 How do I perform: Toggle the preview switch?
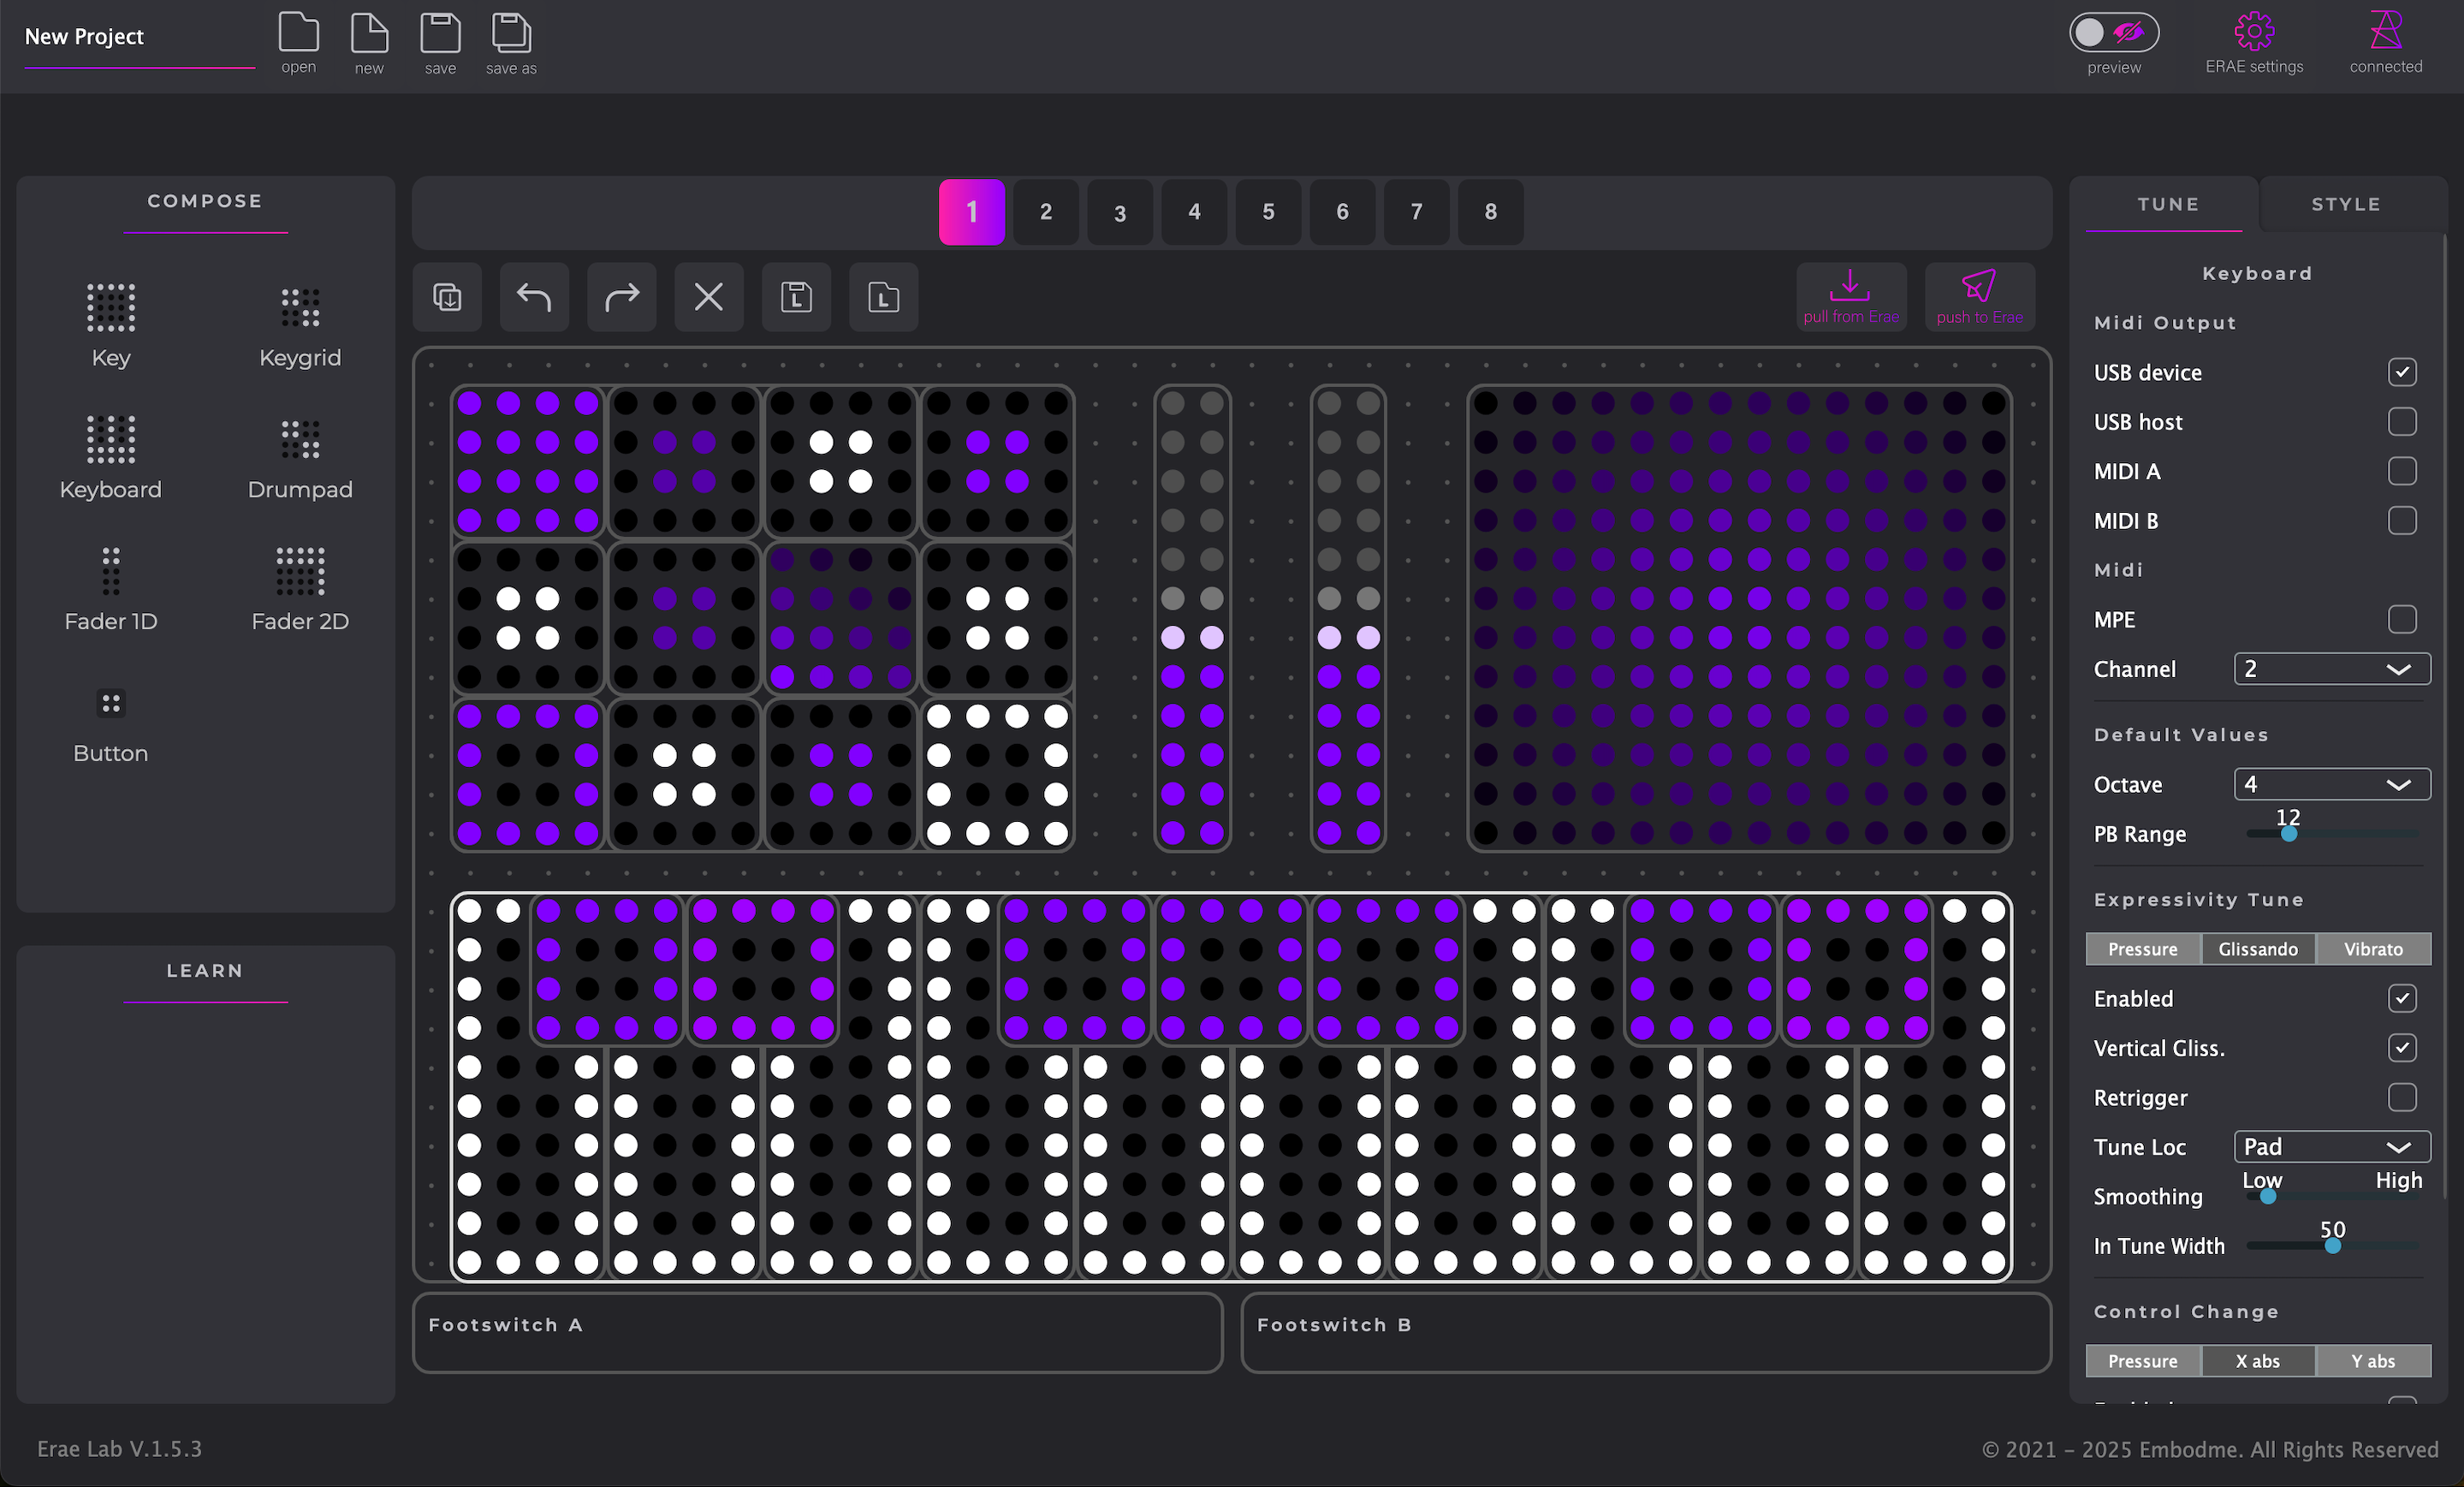(2113, 33)
